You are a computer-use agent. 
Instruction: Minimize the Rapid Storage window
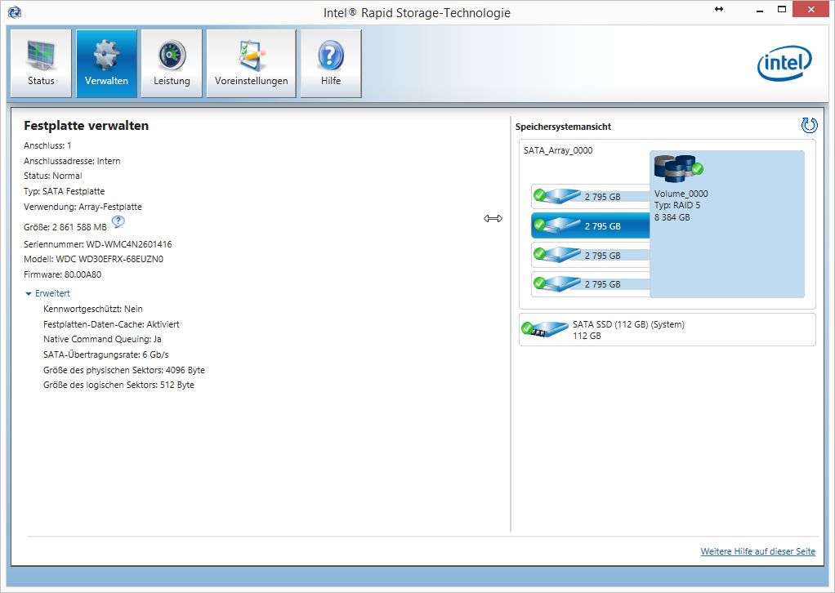click(760, 10)
